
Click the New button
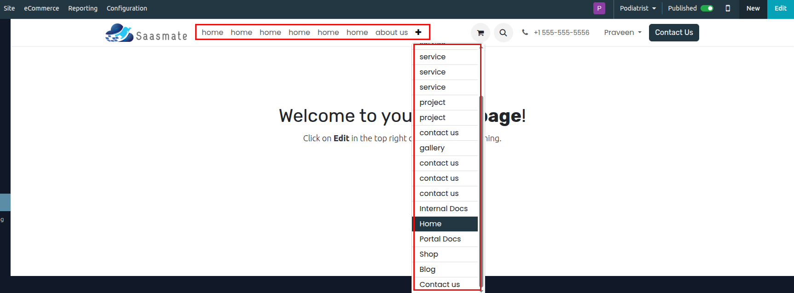click(753, 8)
